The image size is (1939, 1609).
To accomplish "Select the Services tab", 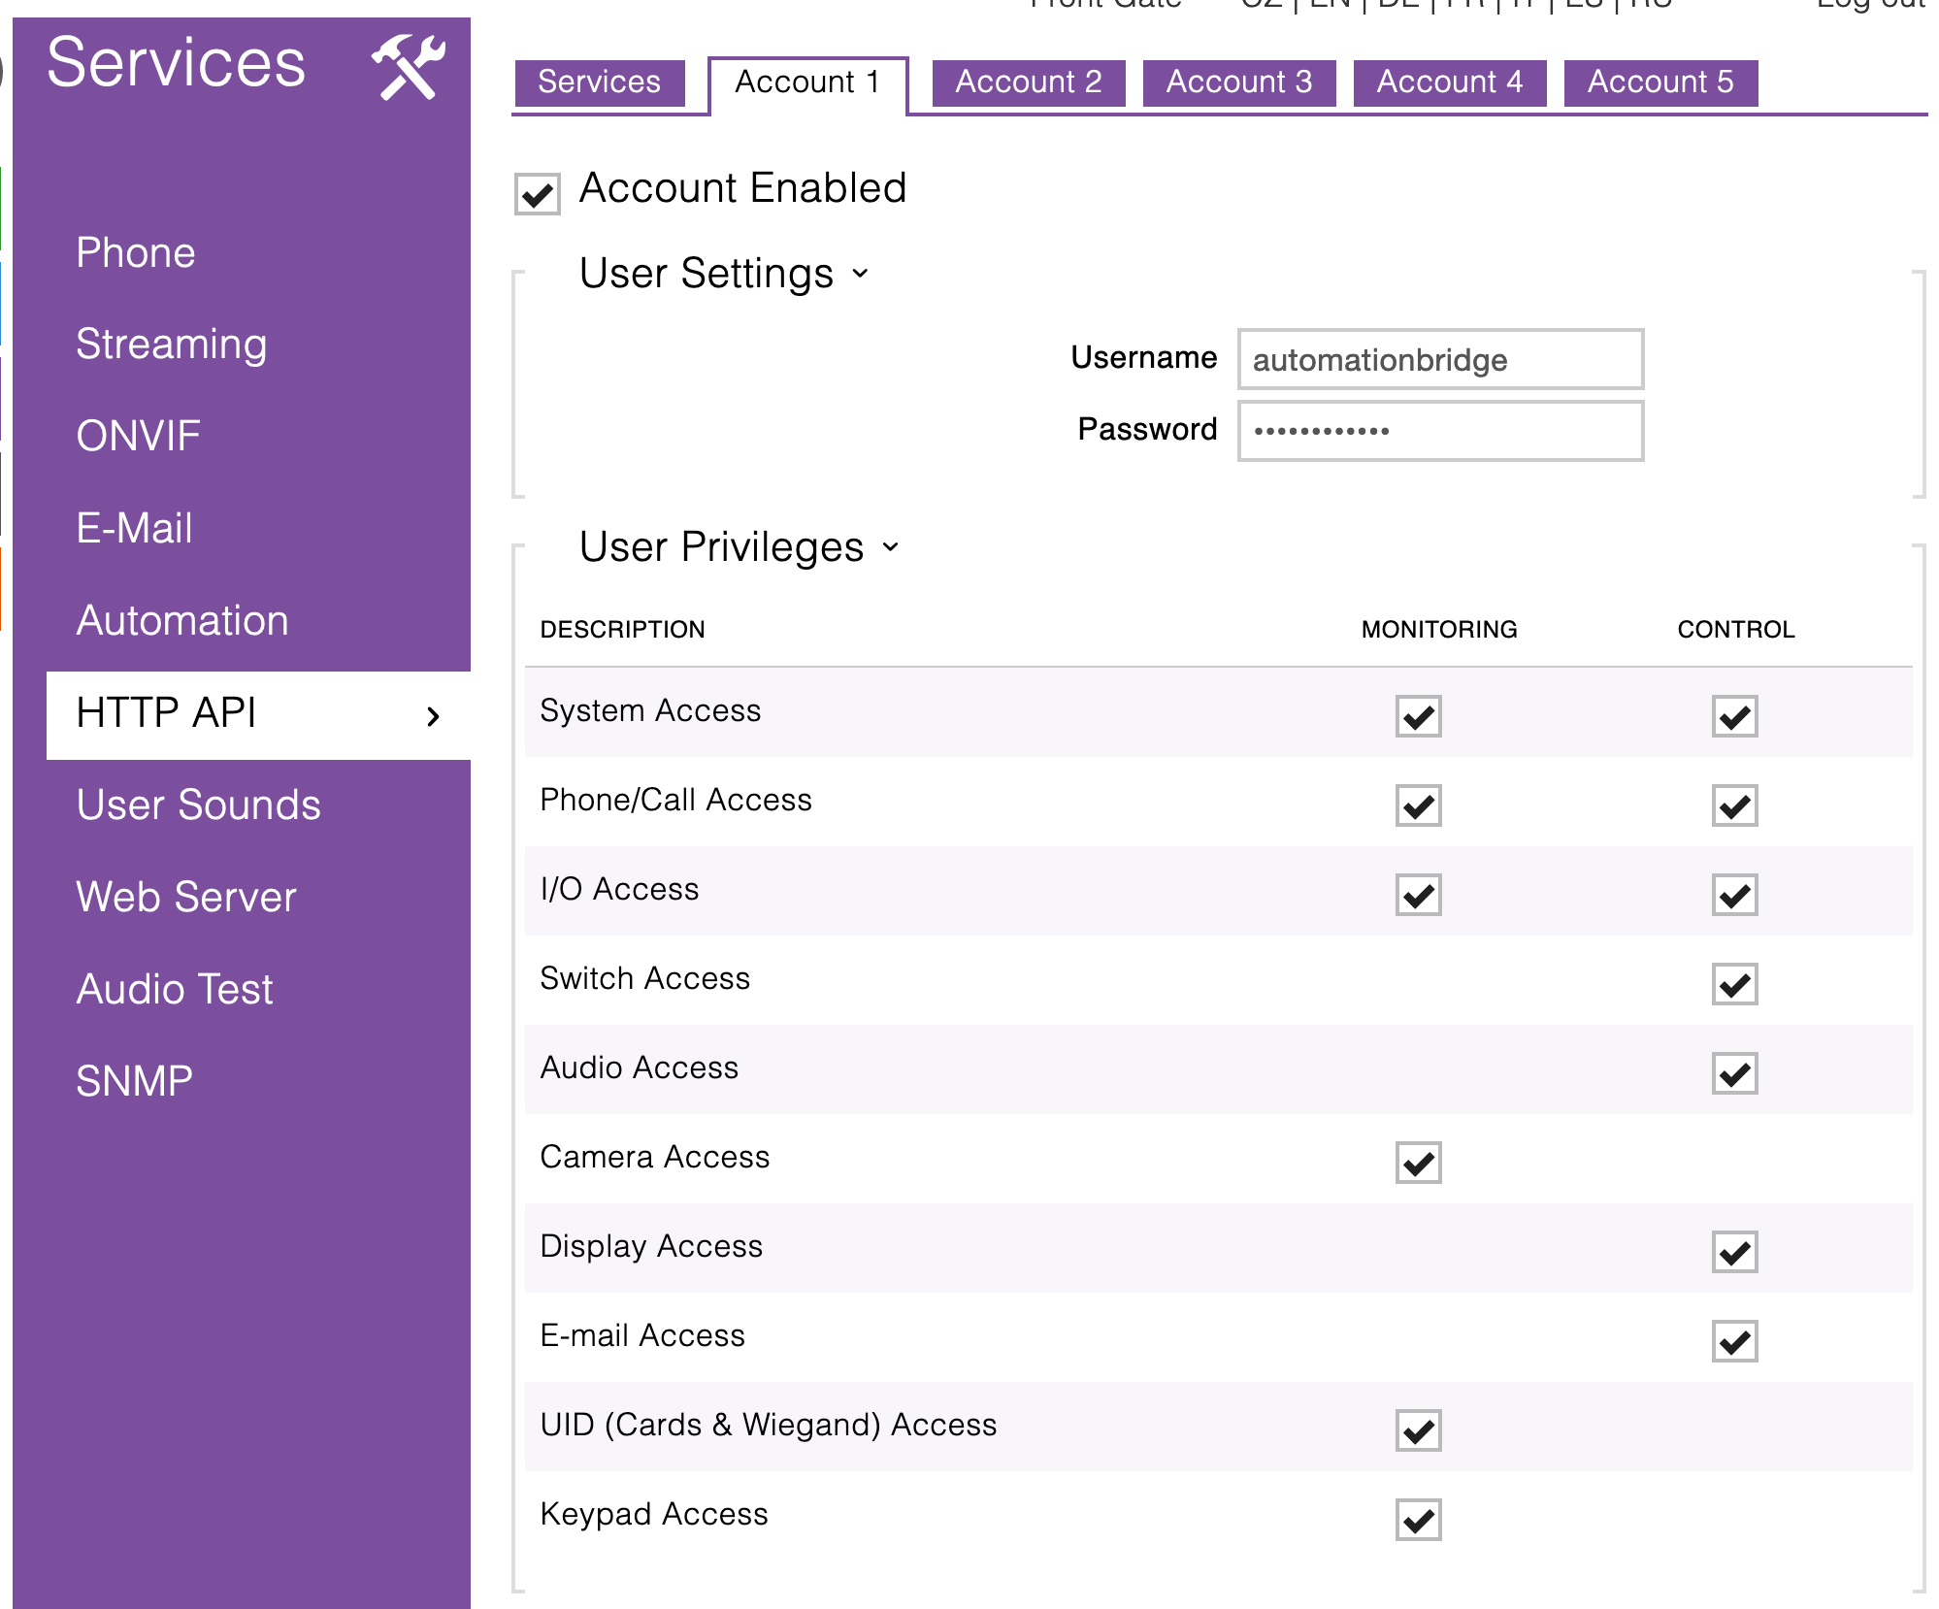I will 599,82.
